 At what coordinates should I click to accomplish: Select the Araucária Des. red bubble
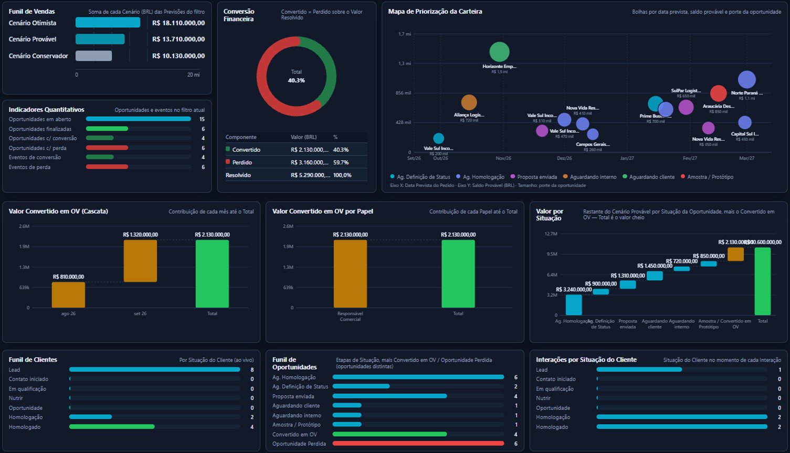tap(718, 93)
